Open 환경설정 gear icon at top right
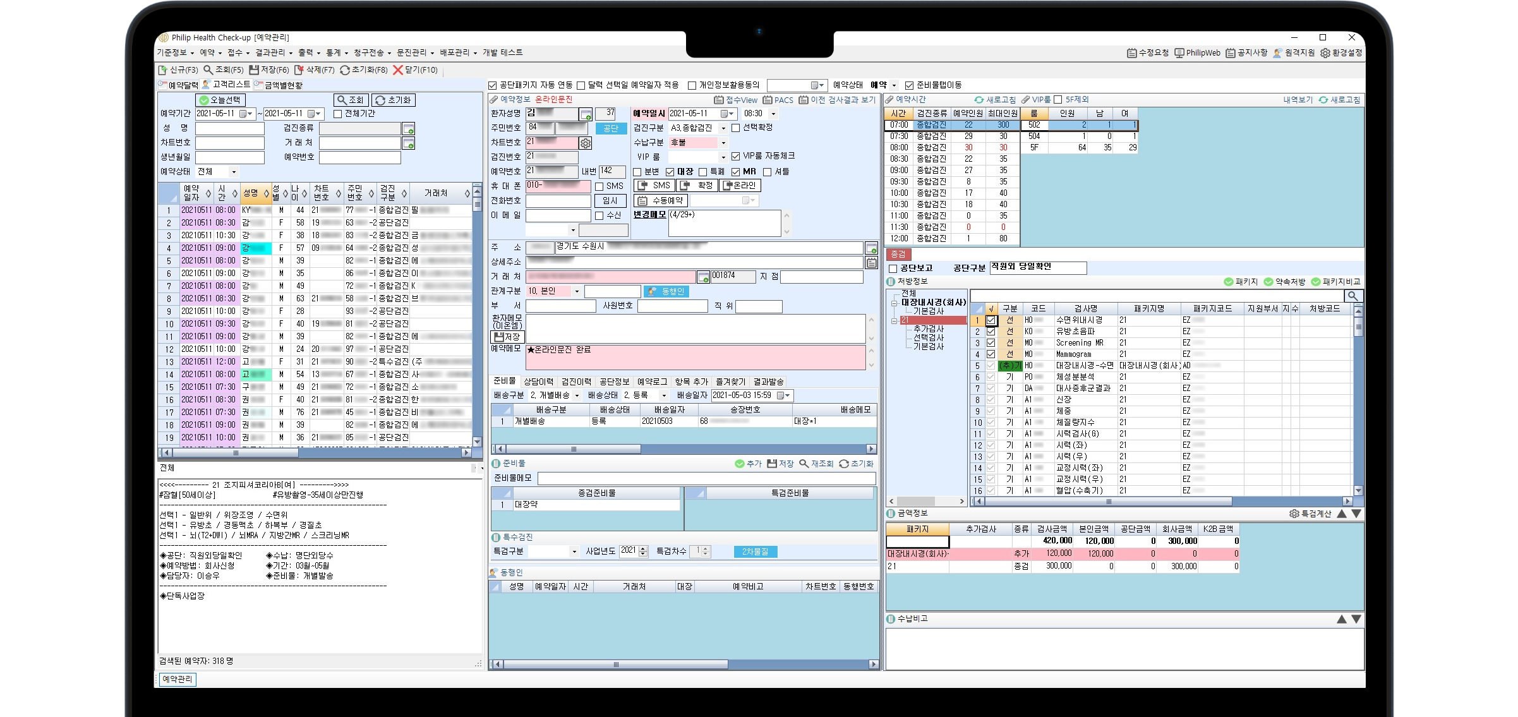The image size is (1518, 717). (1325, 53)
